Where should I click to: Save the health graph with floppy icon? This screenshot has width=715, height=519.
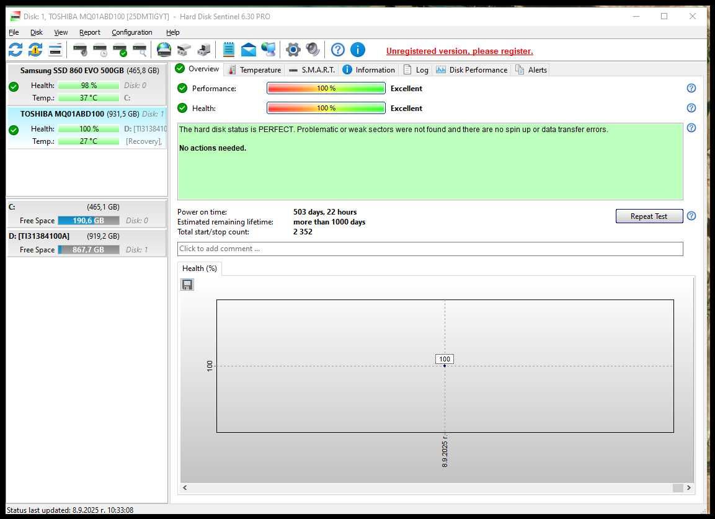[x=187, y=285]
